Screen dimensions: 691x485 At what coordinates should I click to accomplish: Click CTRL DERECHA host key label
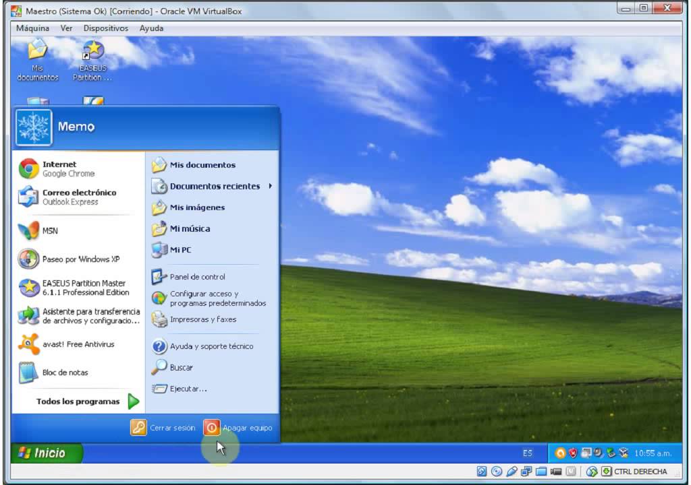click(640, 472)
